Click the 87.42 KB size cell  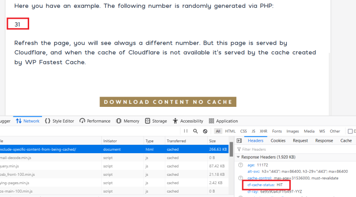coord(217,166)
